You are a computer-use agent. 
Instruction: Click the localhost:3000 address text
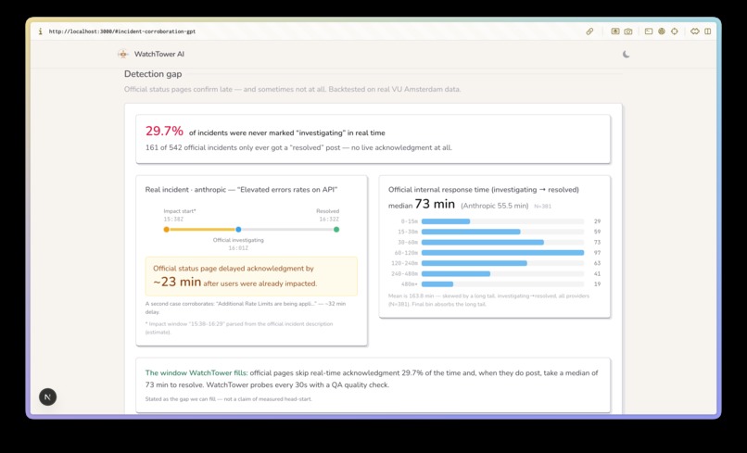pos(122,31)
